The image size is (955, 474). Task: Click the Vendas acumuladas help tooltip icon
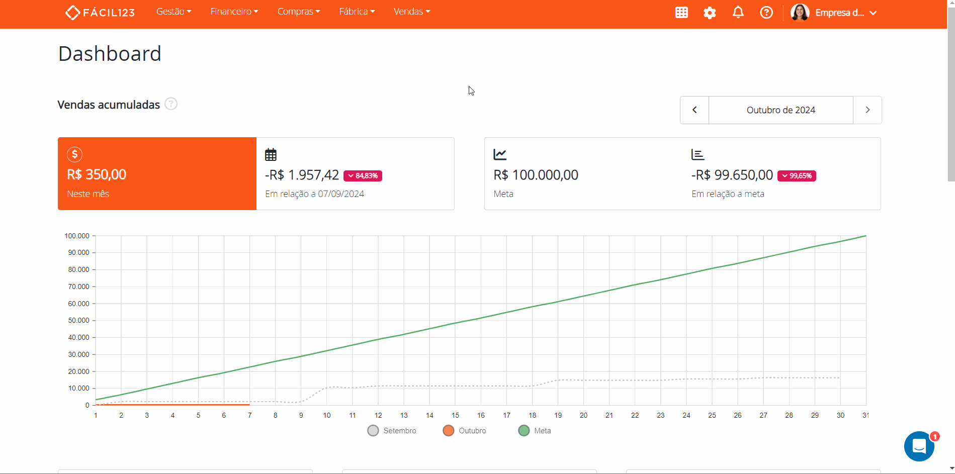171,104
